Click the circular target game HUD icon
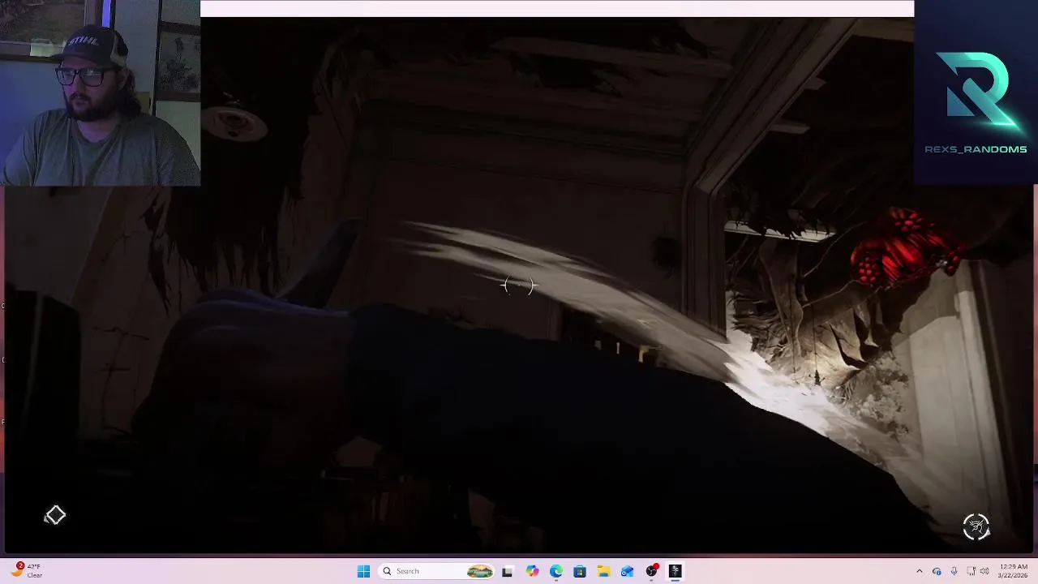Screen dimensions: 1038x584 (976, 526)
